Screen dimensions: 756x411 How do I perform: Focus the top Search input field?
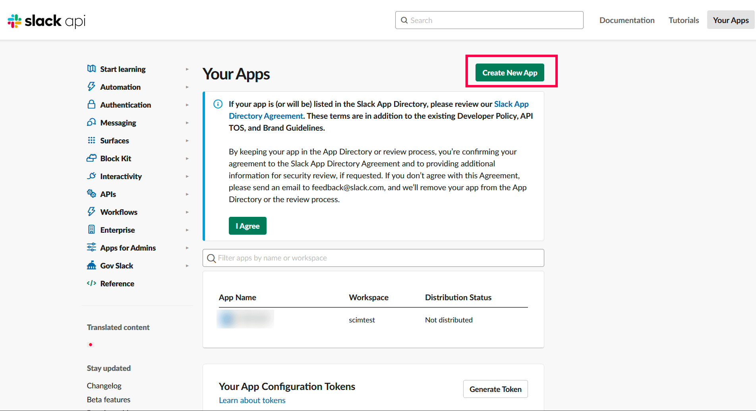pos(489,20)
